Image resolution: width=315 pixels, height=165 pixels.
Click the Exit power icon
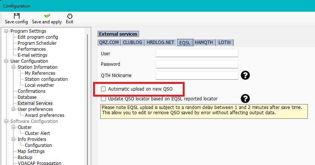70,16
